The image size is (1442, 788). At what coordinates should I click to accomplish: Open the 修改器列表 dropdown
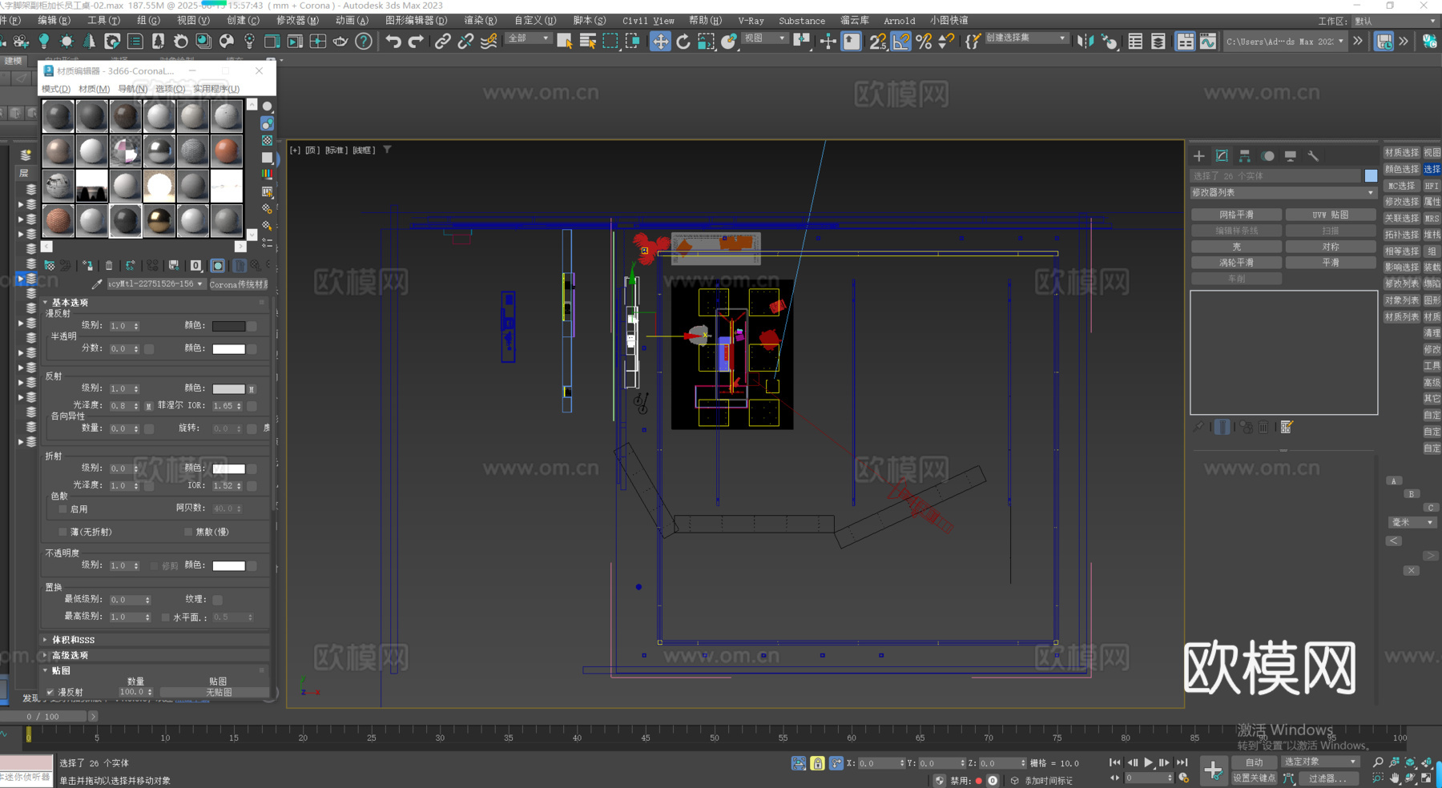click(x=1283, y=193)
